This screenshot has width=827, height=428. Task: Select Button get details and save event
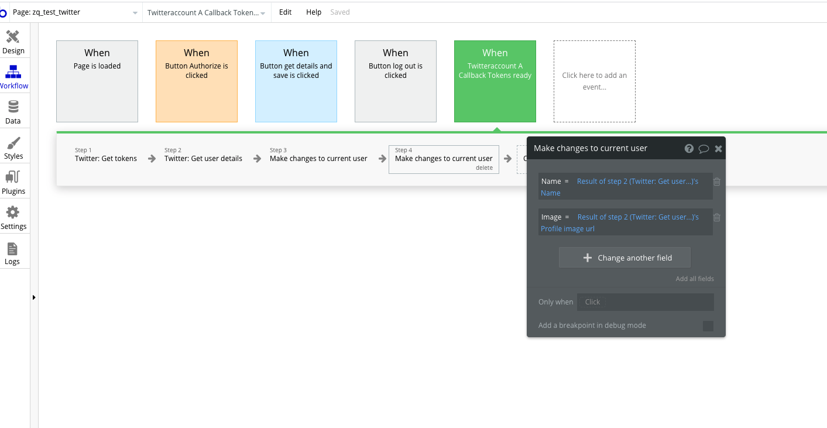(296, 81)
